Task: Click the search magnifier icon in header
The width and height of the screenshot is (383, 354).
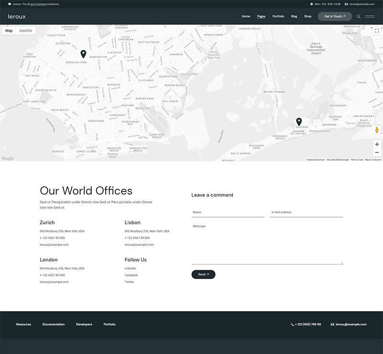Action: (x=359, y=16)
